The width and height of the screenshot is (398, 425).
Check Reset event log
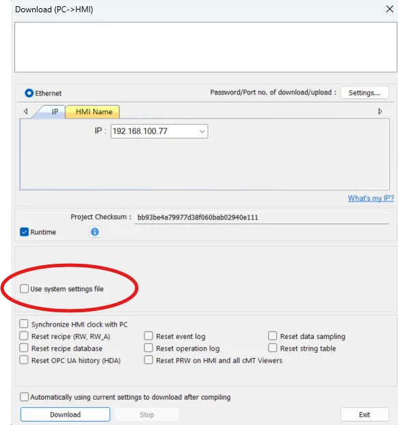(148, 335)
